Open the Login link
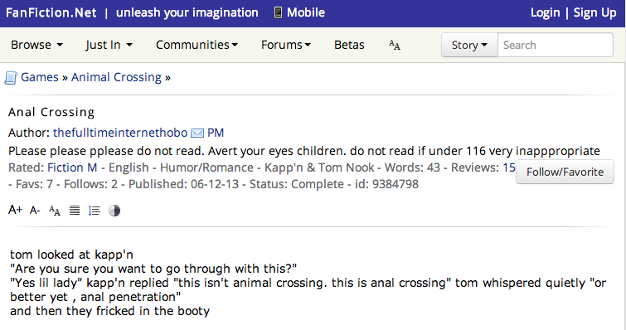Image resolution: width=626 pixels, height=330 pixels. (545, 12)
